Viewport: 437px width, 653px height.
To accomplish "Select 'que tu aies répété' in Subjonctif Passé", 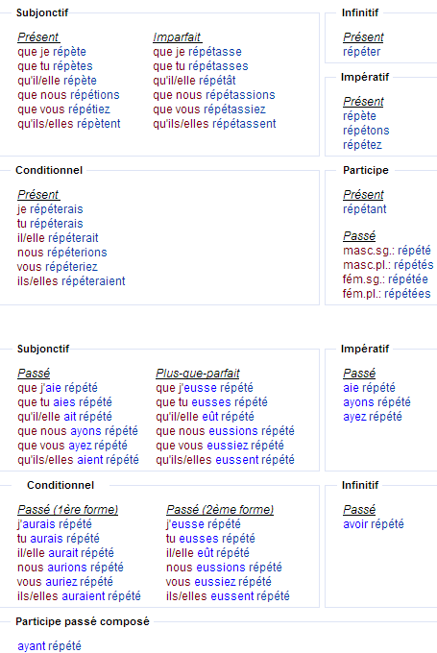I will pyautogui.click(x=64, y=402).
